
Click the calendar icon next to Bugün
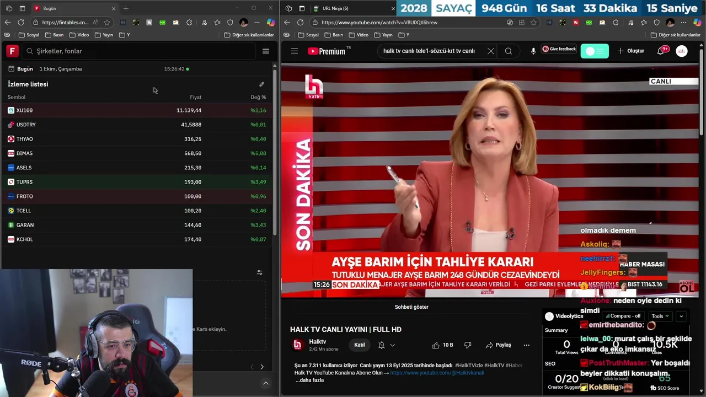point(11,69)
